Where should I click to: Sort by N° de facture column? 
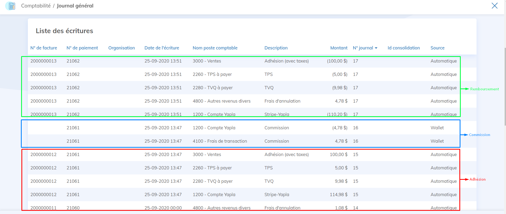point(44,48)
